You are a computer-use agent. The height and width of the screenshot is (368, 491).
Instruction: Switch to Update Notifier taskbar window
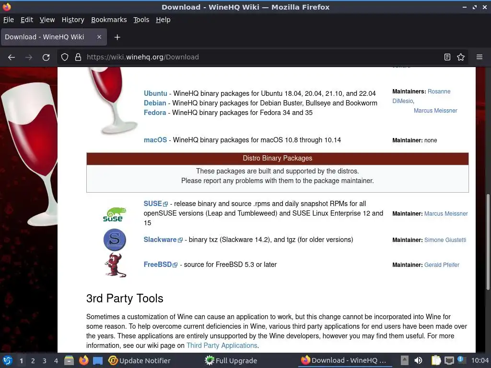coord(140,360)
